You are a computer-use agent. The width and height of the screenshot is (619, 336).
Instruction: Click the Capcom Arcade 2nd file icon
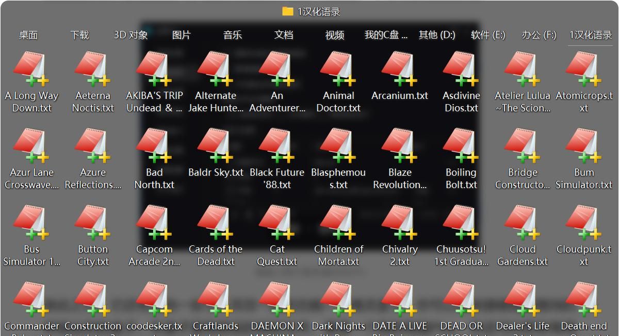pyautogui.click(x=154, y=222)
